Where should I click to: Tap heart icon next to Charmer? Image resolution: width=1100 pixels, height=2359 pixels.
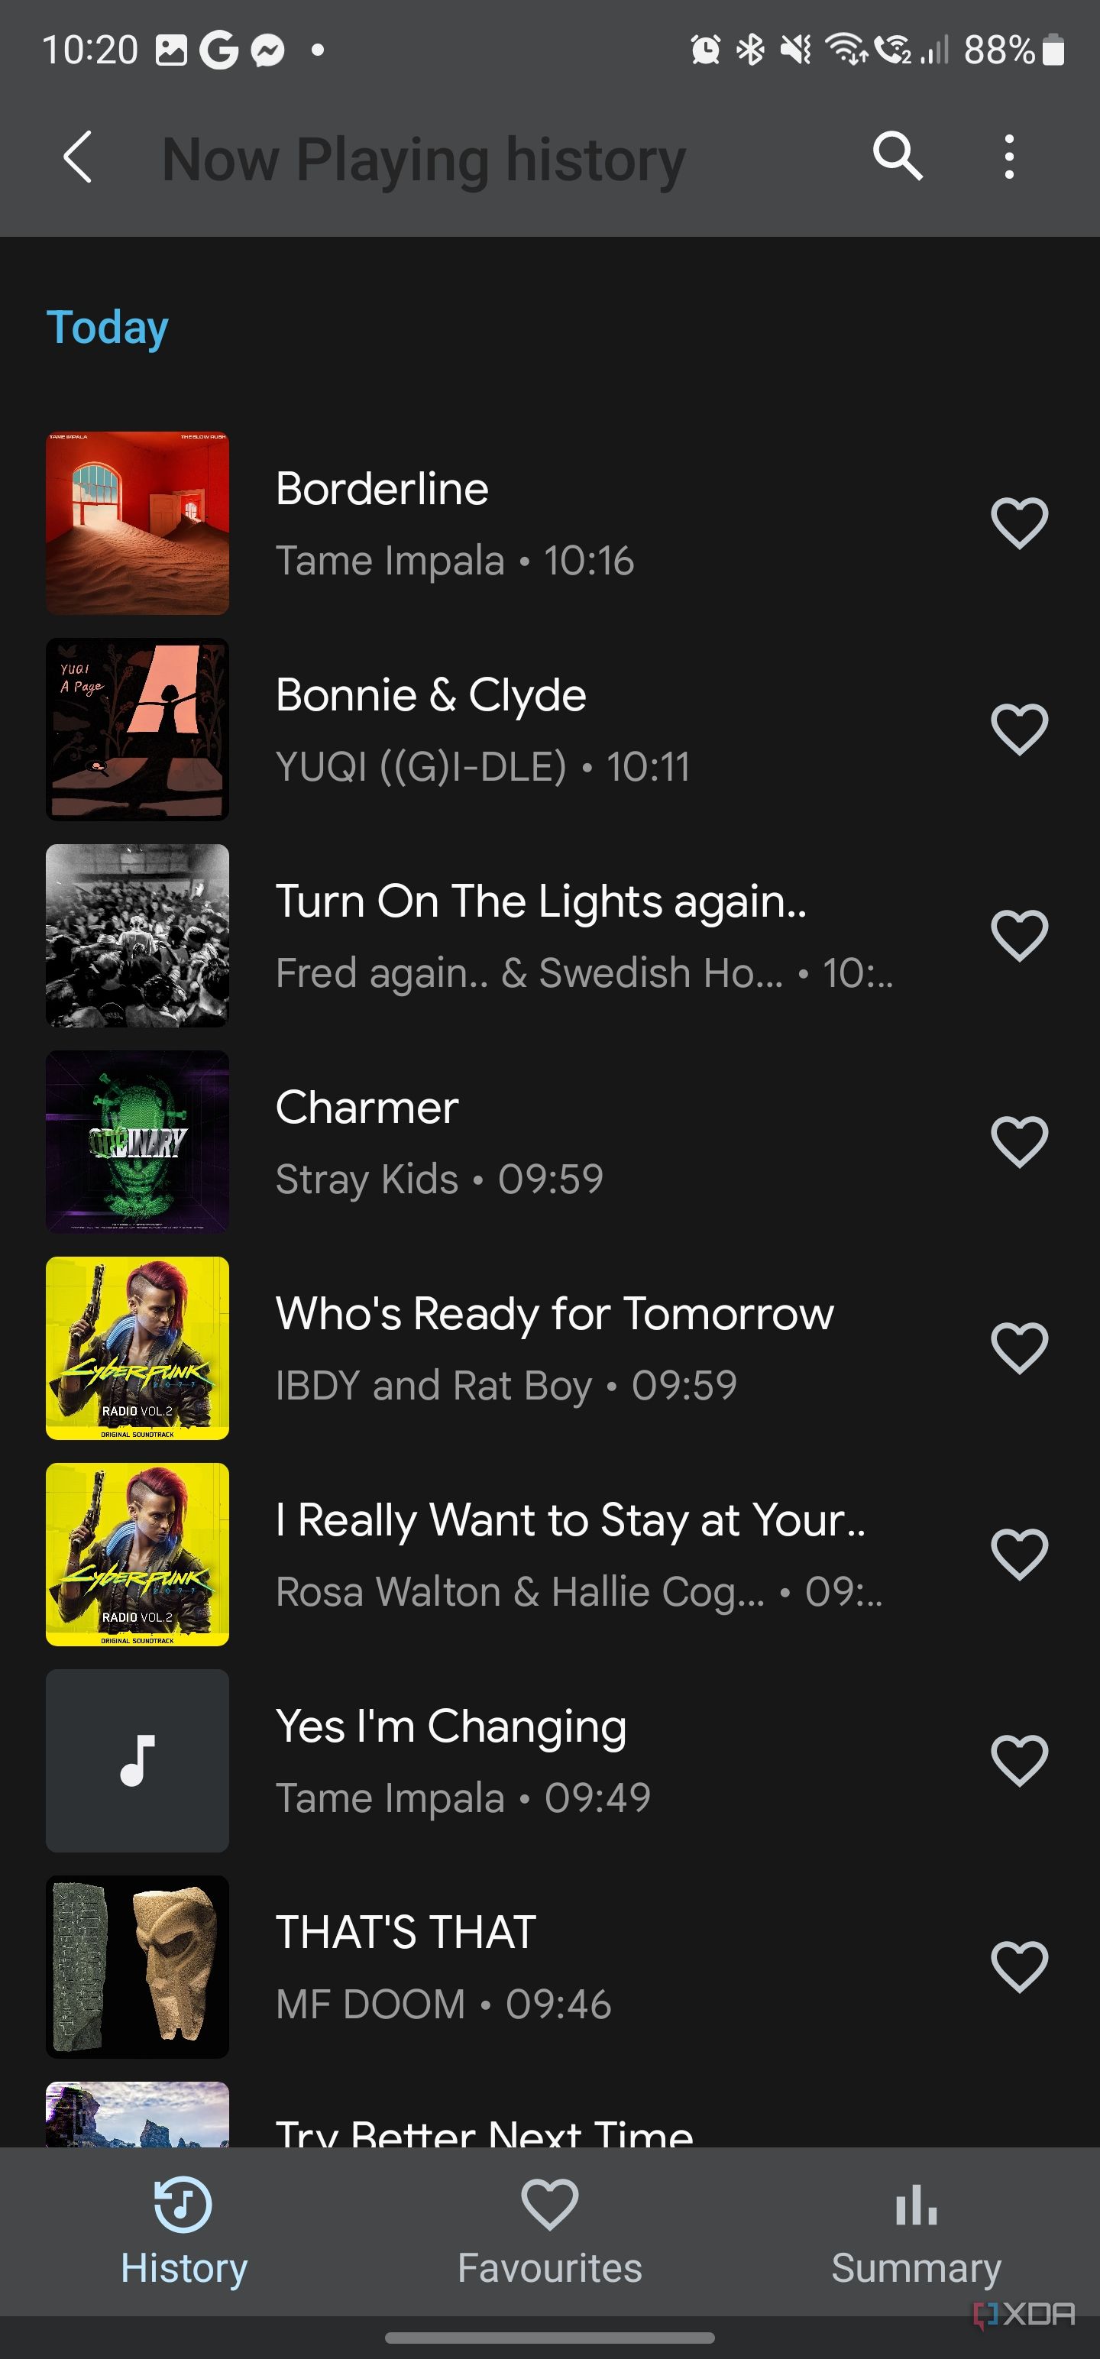point(1018,1142)
